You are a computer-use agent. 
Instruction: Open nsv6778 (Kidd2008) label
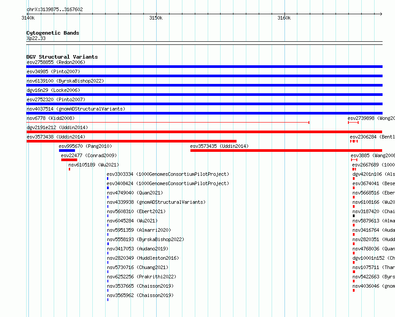pyautogui.click(x=51, y=118)
